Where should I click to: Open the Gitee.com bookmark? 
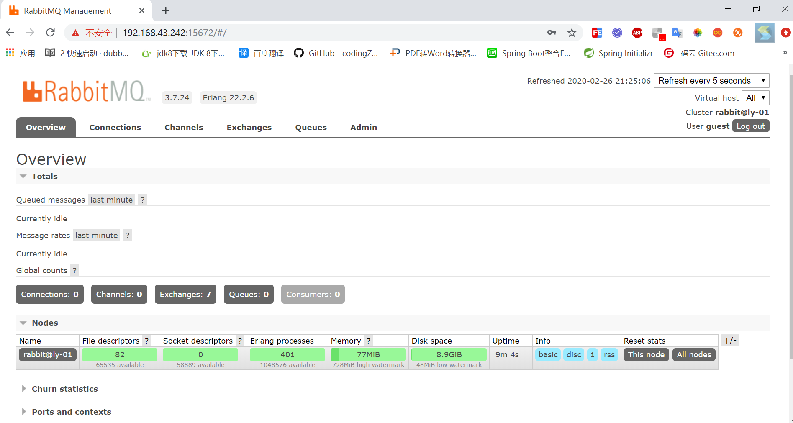699,53
